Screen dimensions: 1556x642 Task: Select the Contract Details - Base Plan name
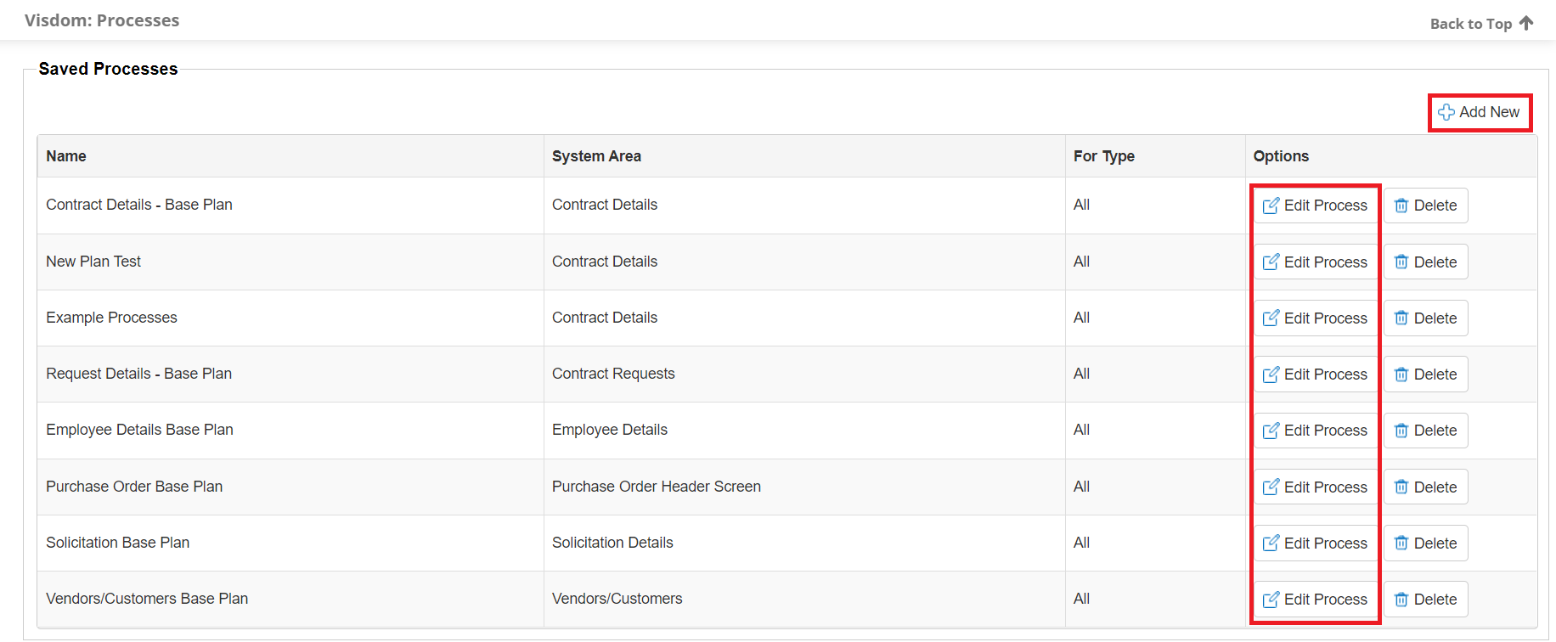(x=139, y=205)
